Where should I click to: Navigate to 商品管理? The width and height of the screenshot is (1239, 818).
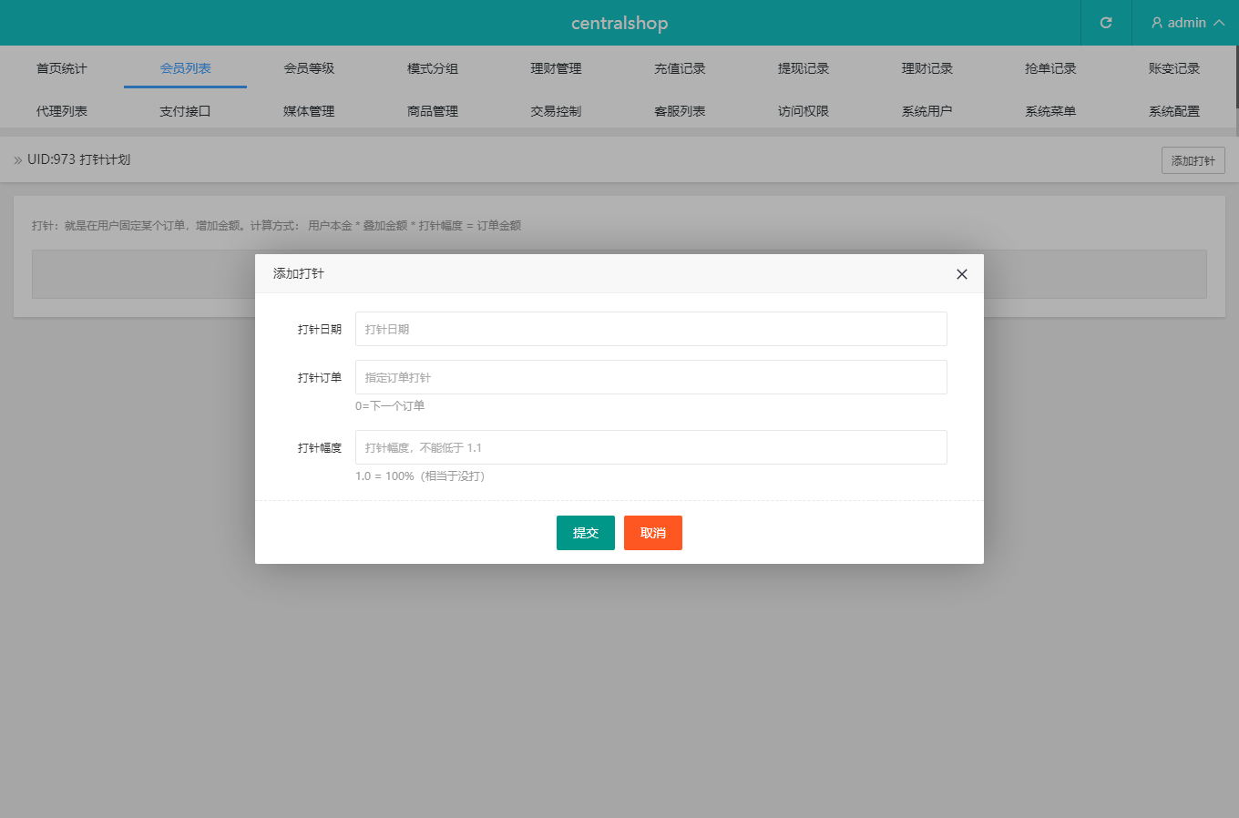[x=433, y=111]
